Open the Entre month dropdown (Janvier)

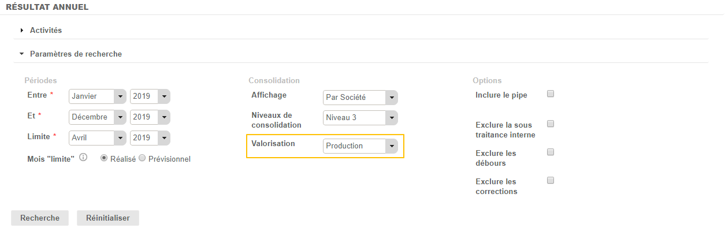(x=97, y=96)
